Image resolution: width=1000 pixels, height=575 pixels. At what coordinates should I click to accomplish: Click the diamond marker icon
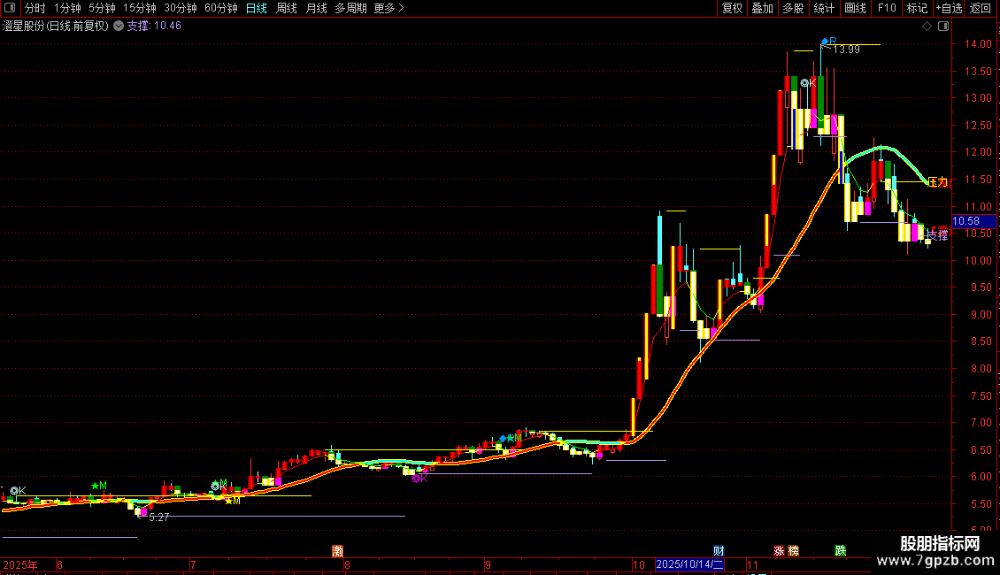point(927,27)
